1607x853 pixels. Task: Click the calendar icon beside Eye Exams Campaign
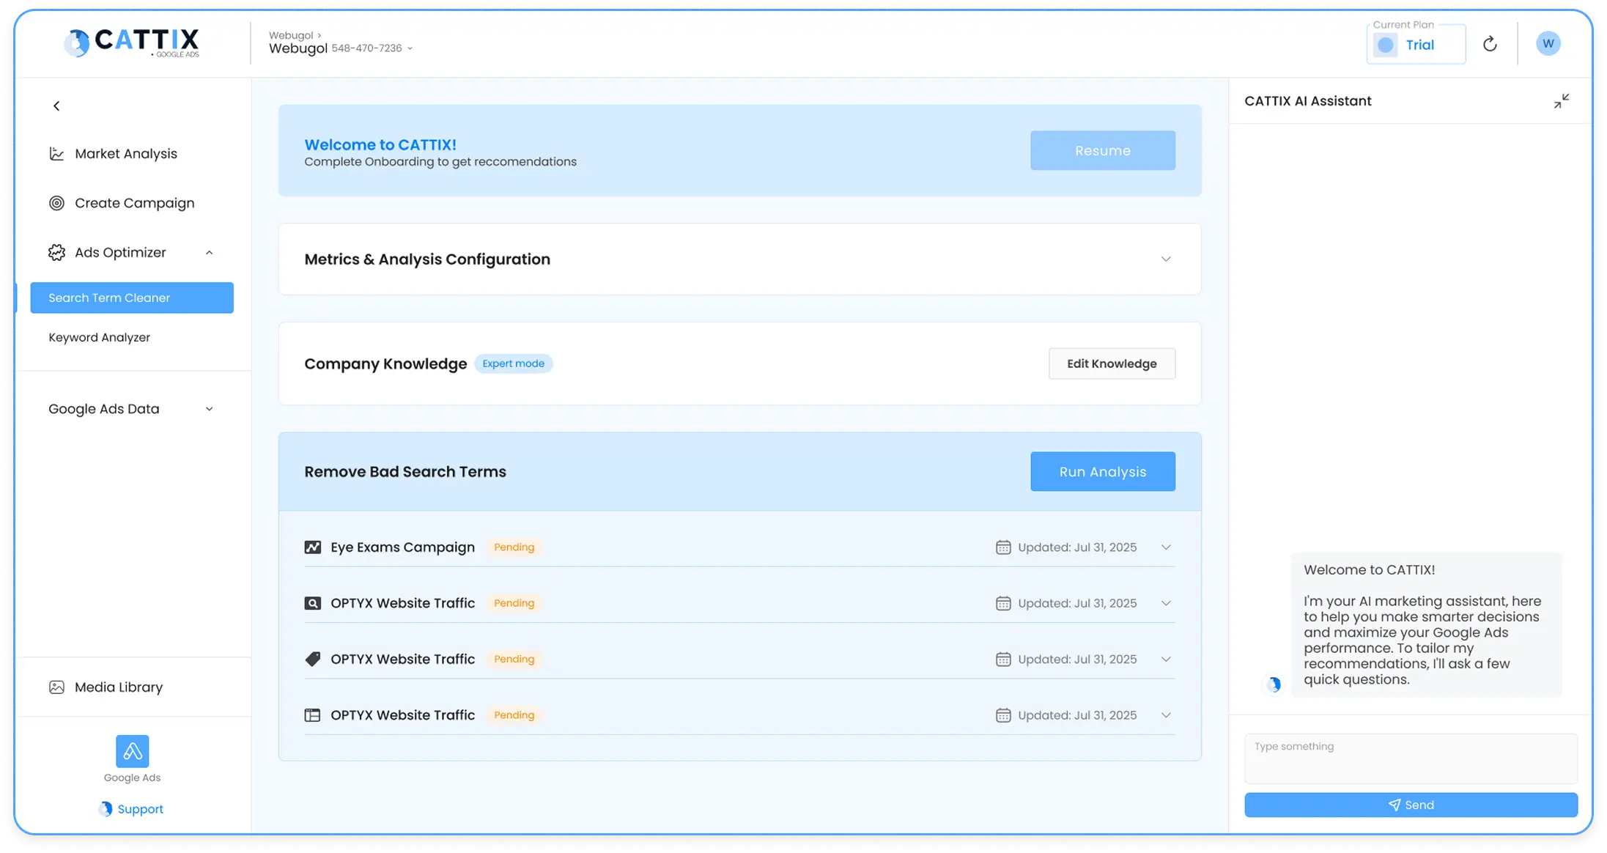click(x=1003, y=547)
